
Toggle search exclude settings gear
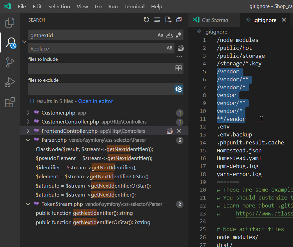tap(178, 89)
